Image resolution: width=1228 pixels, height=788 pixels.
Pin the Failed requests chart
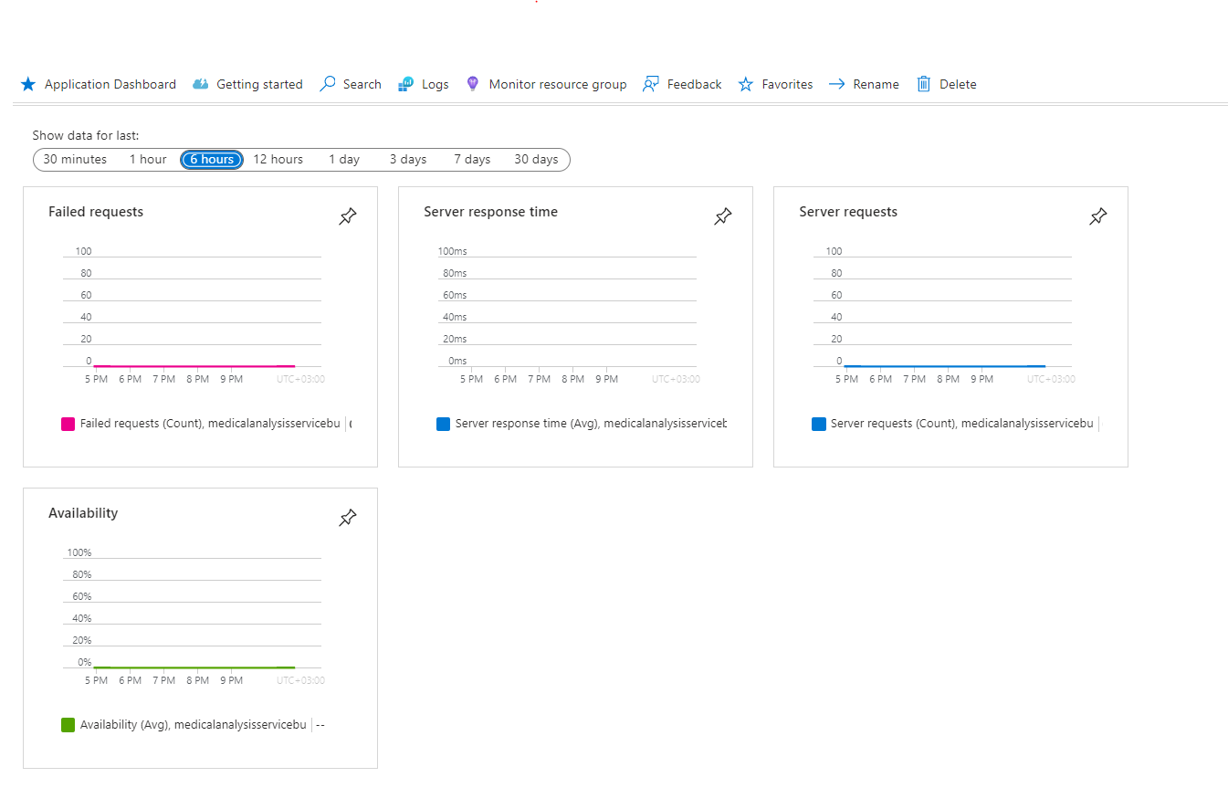[348, 216]
